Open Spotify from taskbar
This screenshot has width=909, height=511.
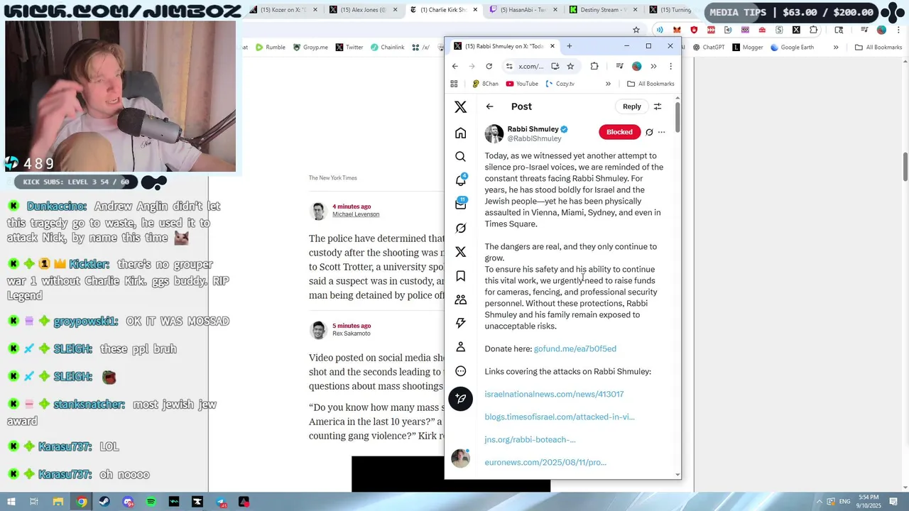pos(151,502)
